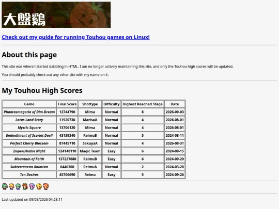This screenshot has width=279, height=209.
Task: Open the Touhou on Linux guide link
Action: 75,37
